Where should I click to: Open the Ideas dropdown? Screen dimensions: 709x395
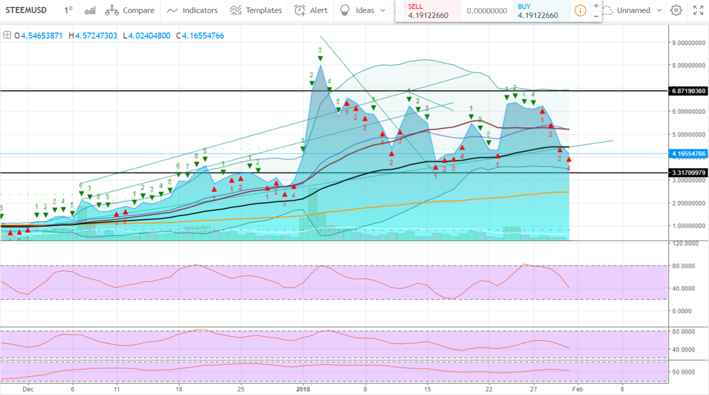pyautogui.click(x=363, y=10)
